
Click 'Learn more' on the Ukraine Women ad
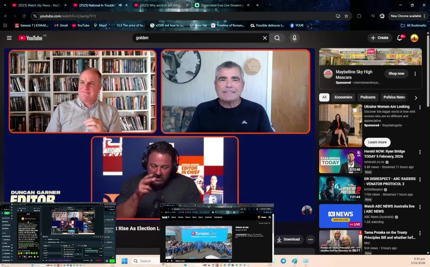click(377, 142)
